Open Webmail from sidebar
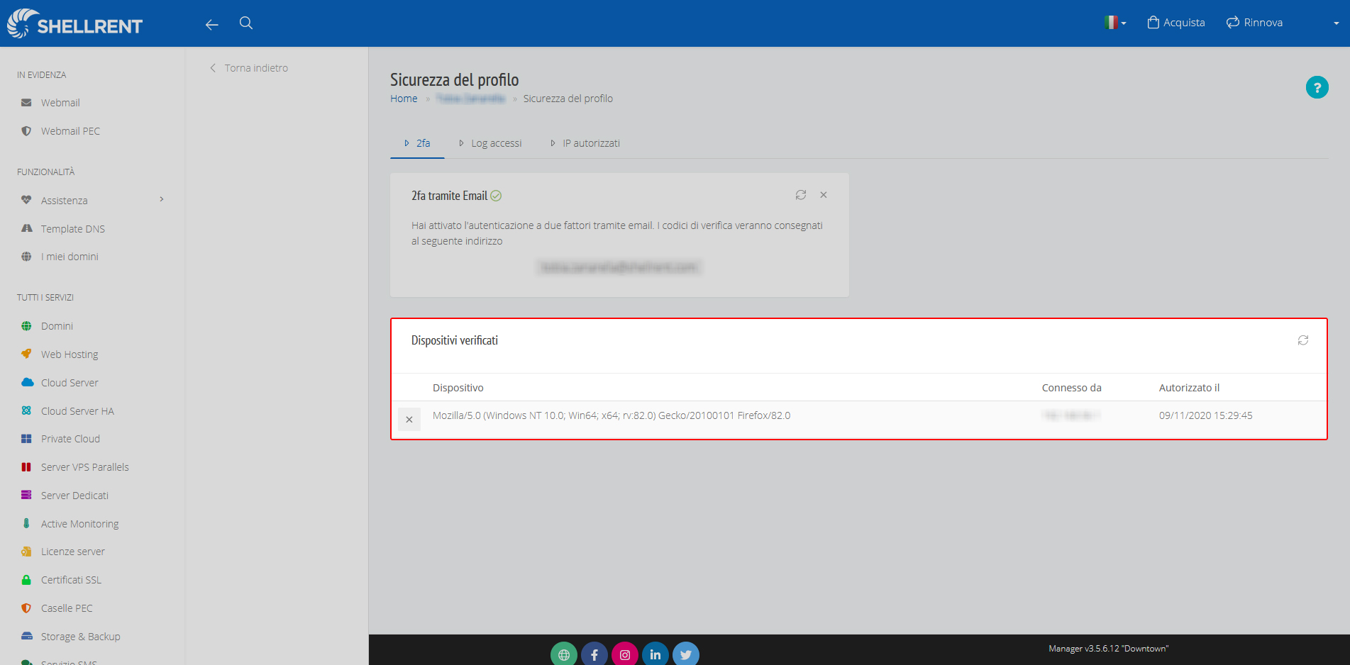 coord(60,103)
